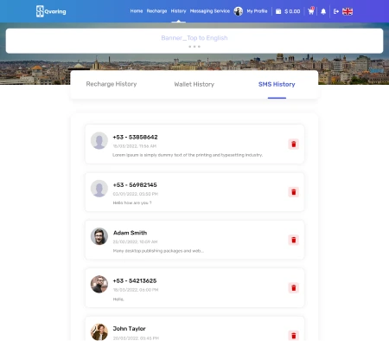This screenshot has width=389, height=341.
Task: Click the avatar for +53 - 56982145
Action: tap(99, 189)
